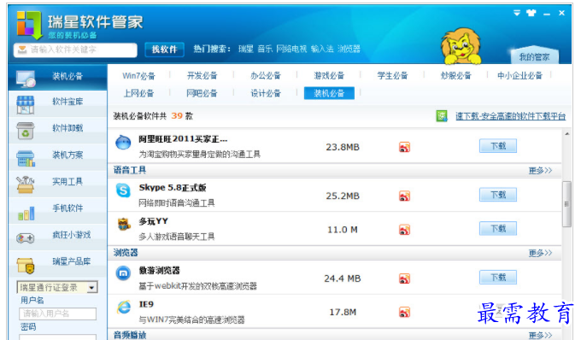Switch to the 开发必备 tab
The width and height of the screenshot is (581, 340).
click(x=202, y=76)
